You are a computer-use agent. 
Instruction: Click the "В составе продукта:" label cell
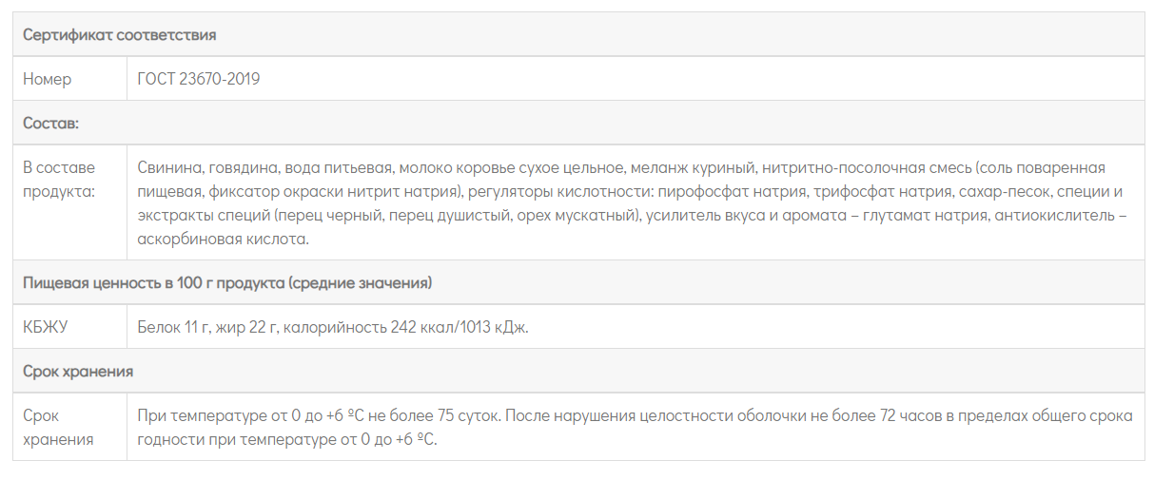coord(59,180)
